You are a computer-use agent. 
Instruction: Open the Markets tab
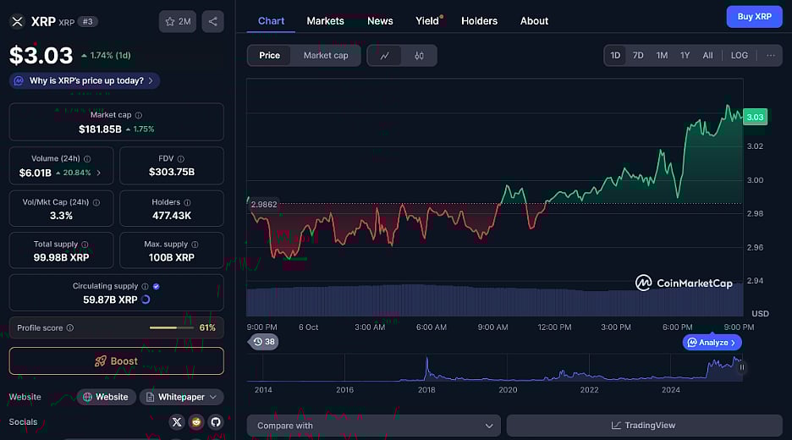coord(325,21)
